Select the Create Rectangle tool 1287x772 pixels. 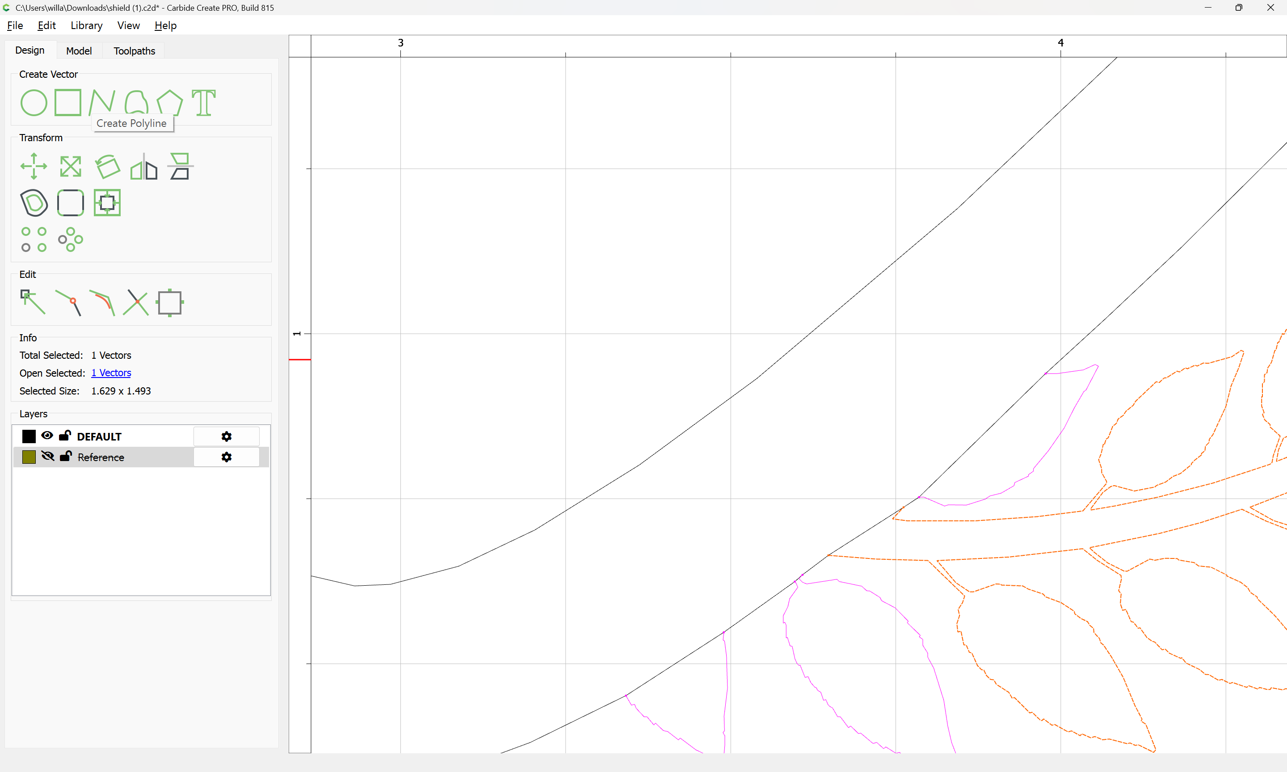coord(68,102)
